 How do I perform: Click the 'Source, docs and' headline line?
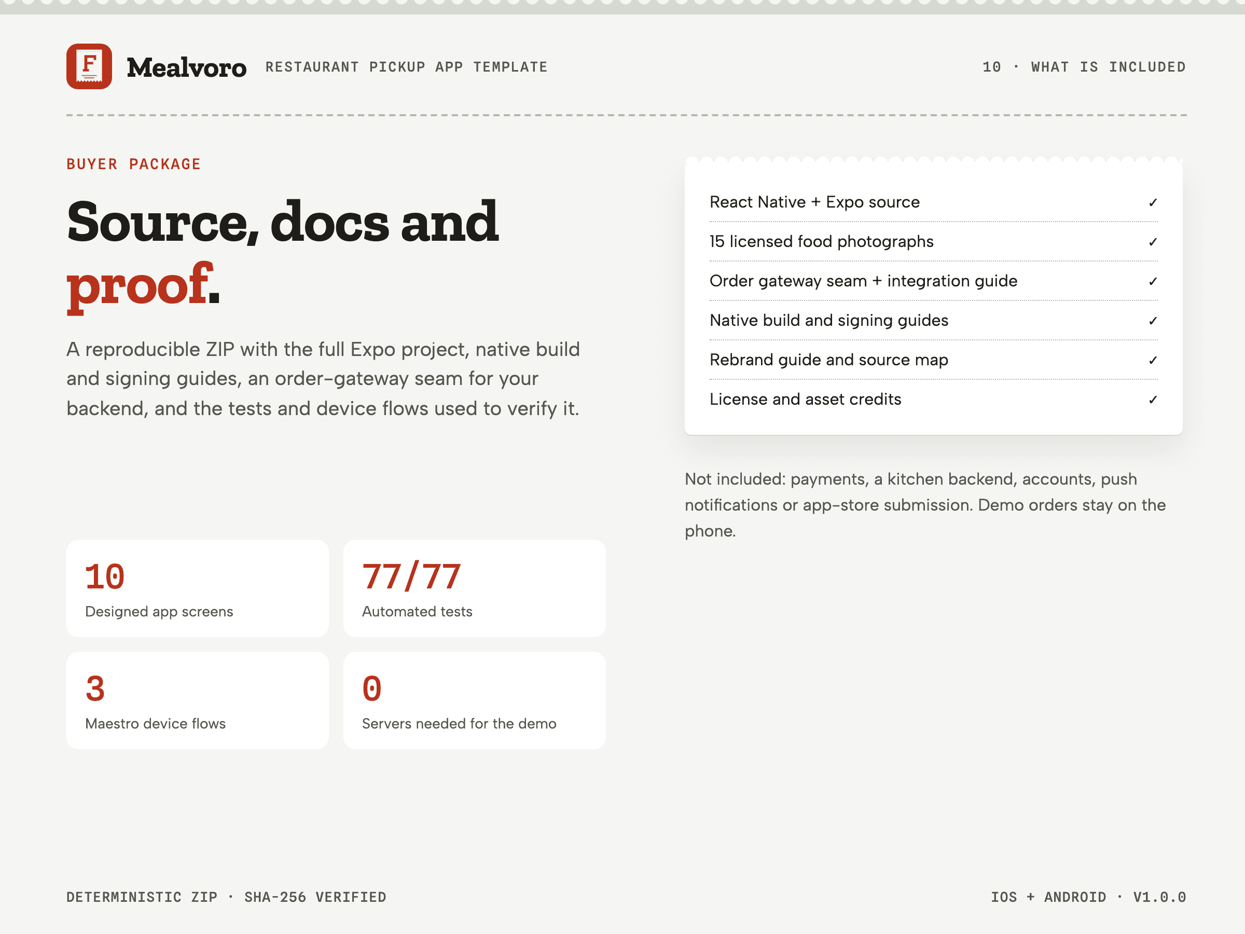click(283, 222)
